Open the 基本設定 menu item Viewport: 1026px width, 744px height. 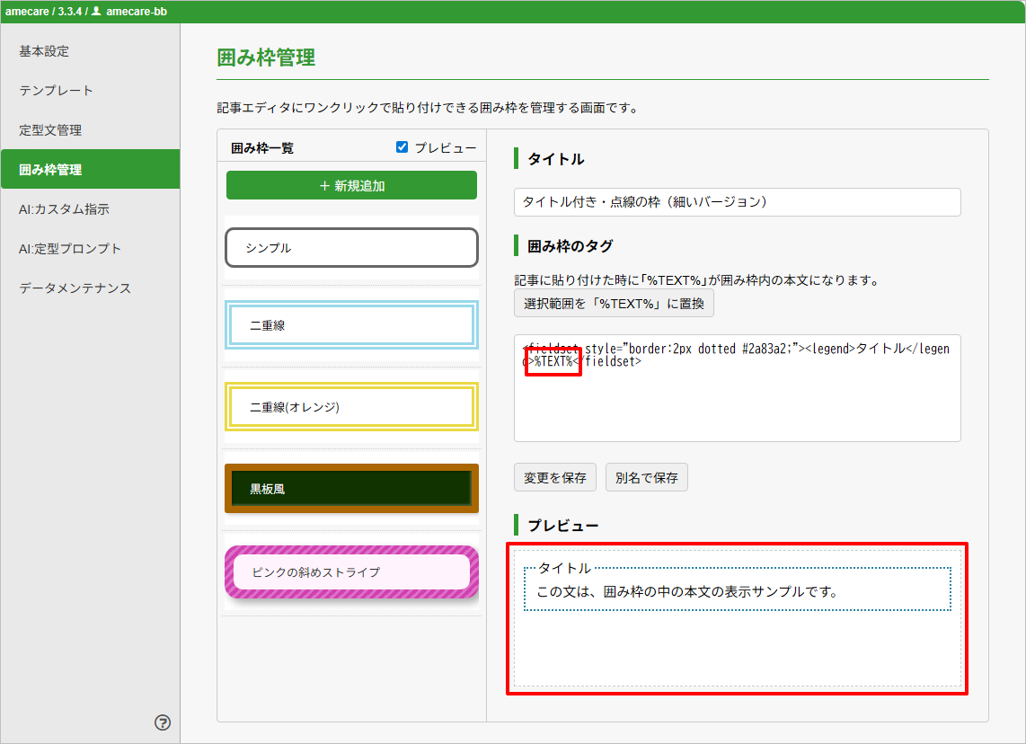coord(44,51)
